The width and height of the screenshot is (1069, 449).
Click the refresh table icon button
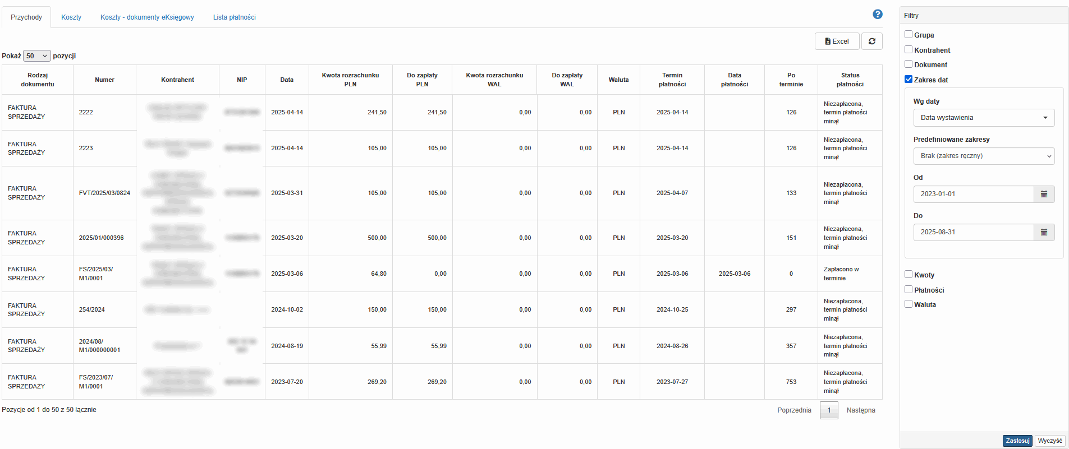click(x=871, y=41)
